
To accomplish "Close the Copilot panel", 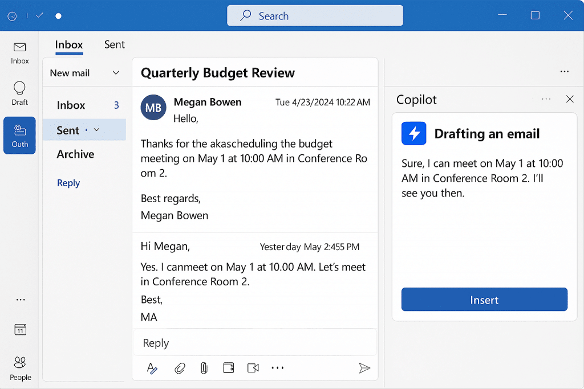I will 570,99.
